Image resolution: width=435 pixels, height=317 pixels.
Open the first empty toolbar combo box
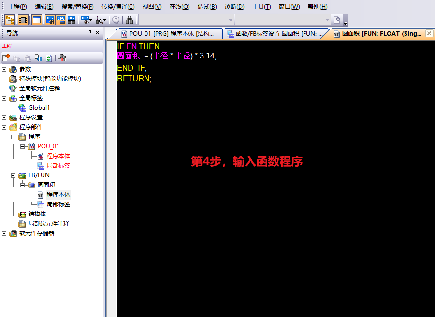click(186, 20)
